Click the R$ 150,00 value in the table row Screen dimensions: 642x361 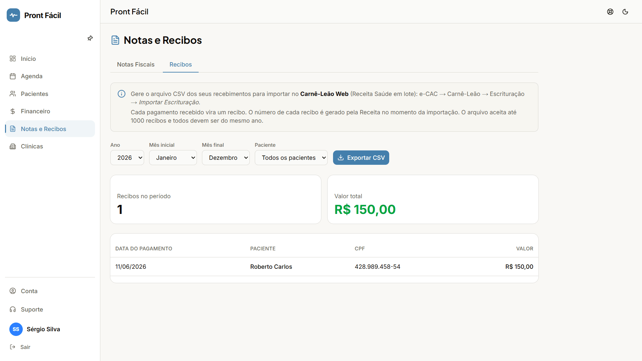coord(519,267)
